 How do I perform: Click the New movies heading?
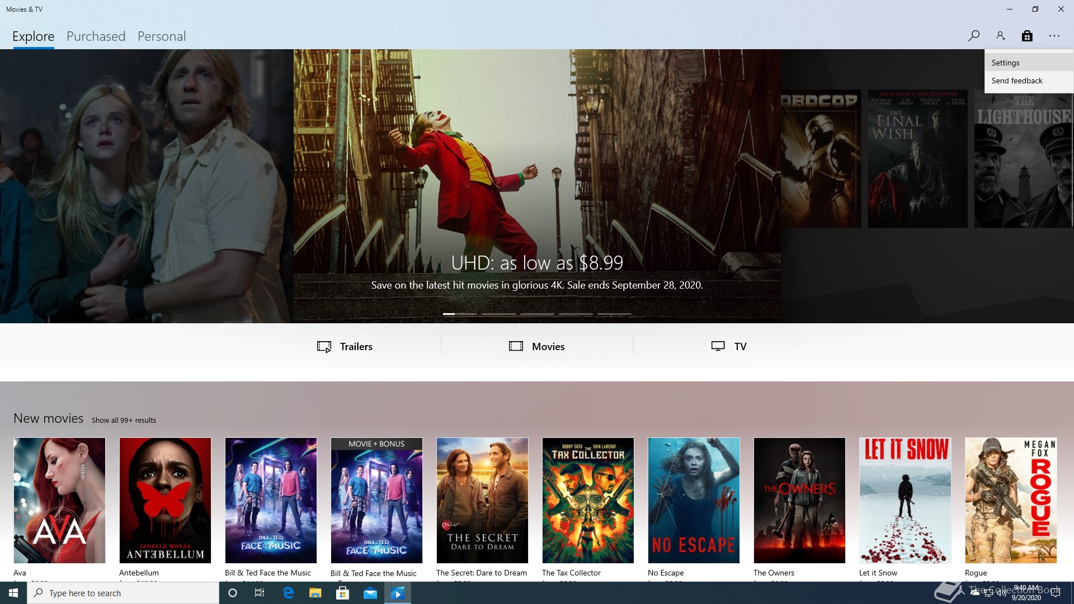(x=48, y=418)
